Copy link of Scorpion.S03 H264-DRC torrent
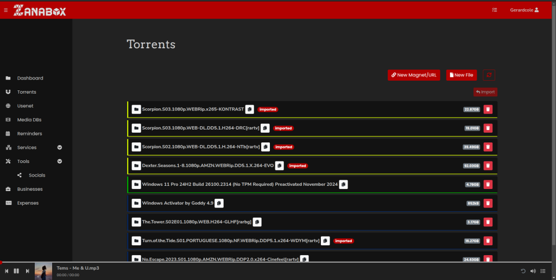 point(265,128)
